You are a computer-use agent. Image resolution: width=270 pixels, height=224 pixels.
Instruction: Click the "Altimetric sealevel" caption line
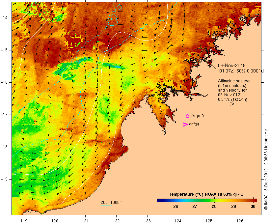tap(235, 81)
